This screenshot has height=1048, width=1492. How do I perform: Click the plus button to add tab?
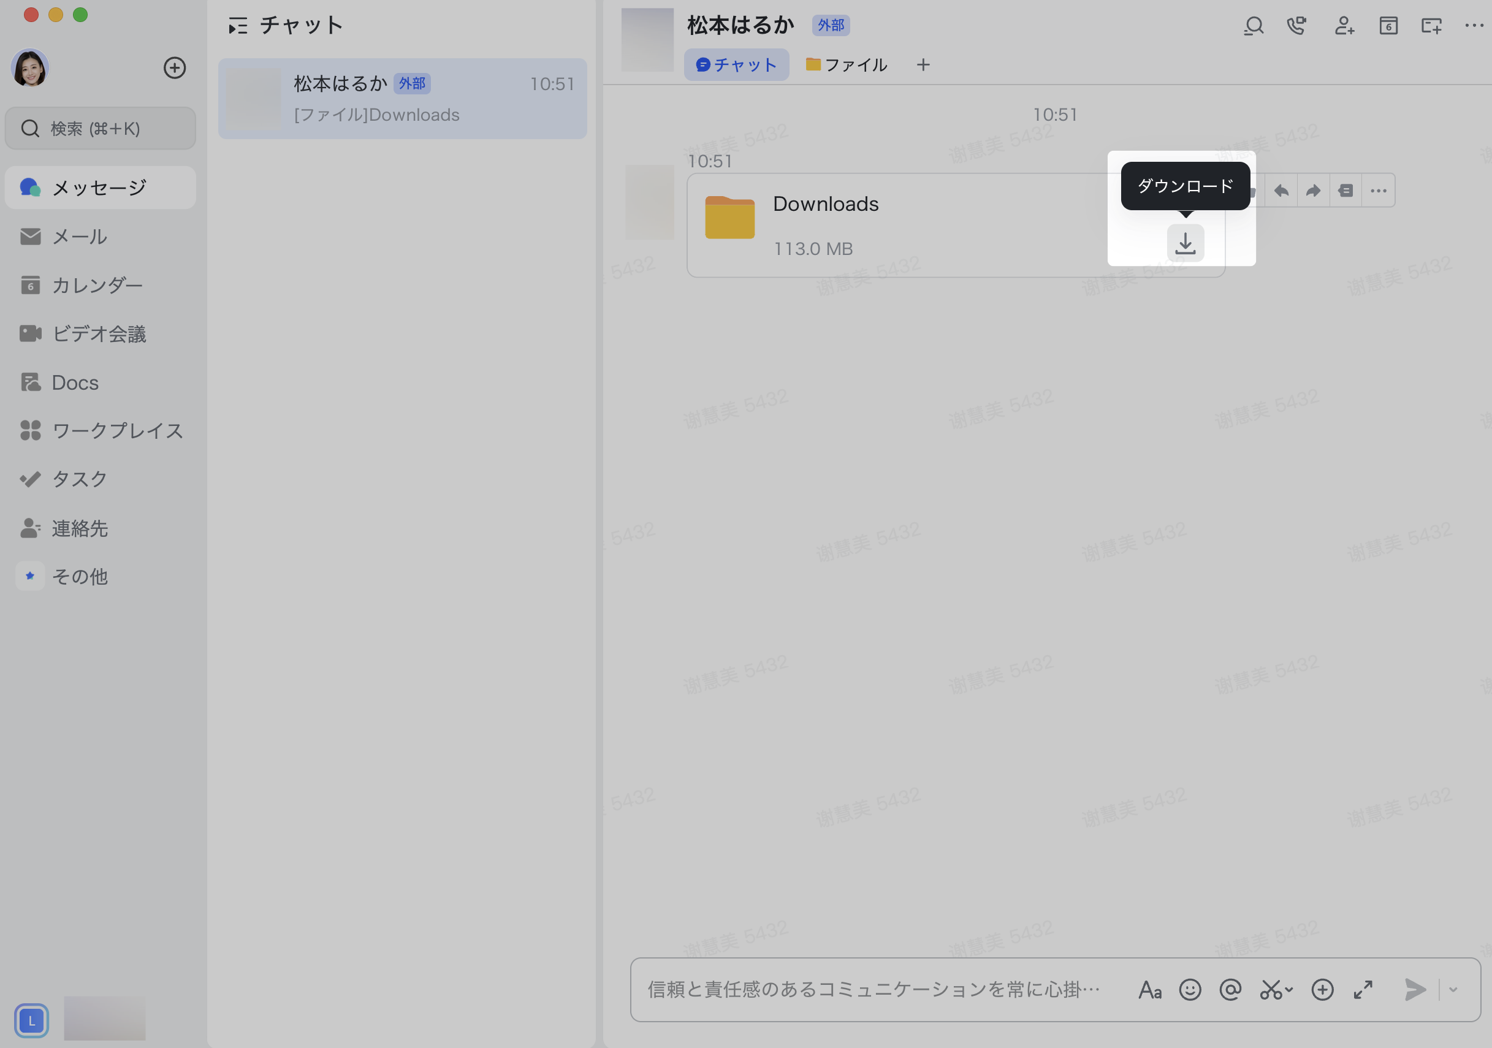click(x=923, y=65)
